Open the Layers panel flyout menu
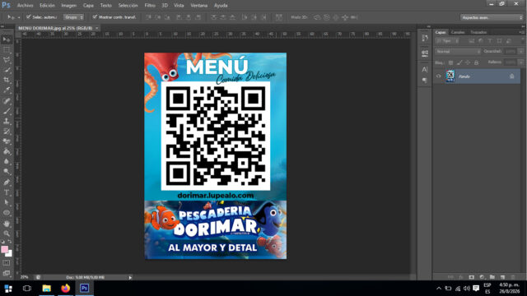This screenshot has height=296, width=527. click(521, 32)
